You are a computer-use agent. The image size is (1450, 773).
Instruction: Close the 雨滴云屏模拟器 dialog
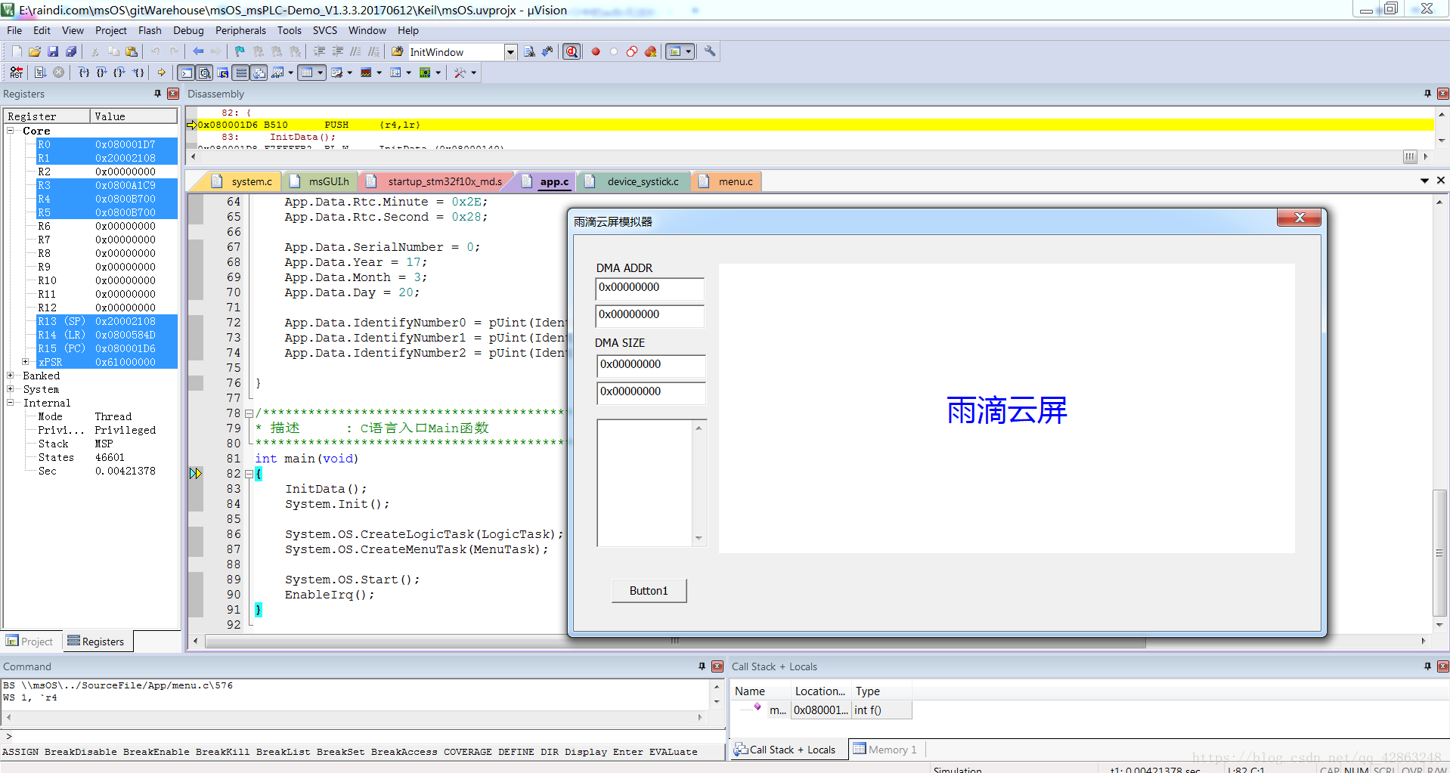1299,218
